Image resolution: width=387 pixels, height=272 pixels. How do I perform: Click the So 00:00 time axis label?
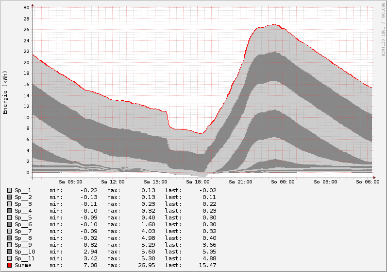pos(283,181)
